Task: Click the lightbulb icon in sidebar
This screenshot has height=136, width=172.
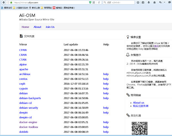Action: click(x=128, y=37)
